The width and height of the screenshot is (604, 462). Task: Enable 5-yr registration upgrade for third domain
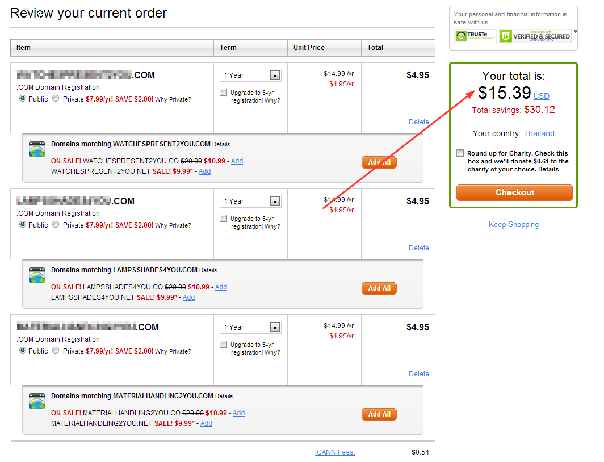point(224,345)
